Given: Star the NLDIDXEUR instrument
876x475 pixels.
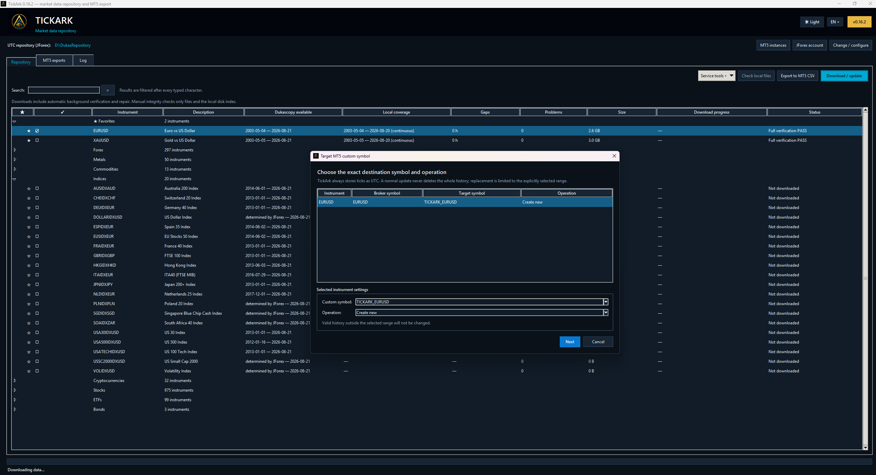Looking at the screenshot, I should [x=29, y=294].
